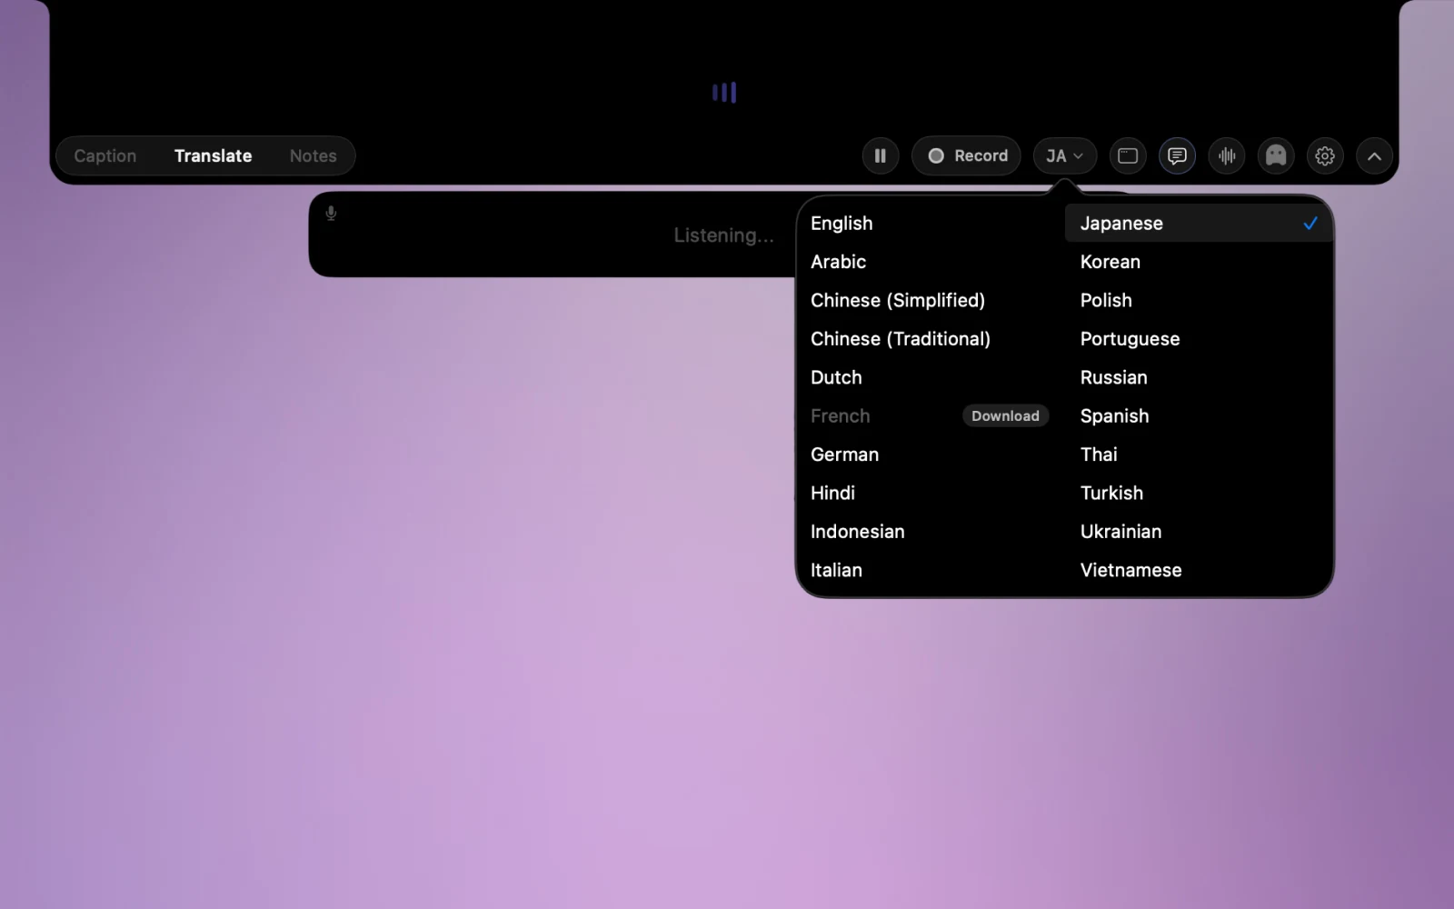The width and height of the screenshot is (1454, 909).
Task: Choose Chinese (Traditional) language
Action: (x=930, y=339)
